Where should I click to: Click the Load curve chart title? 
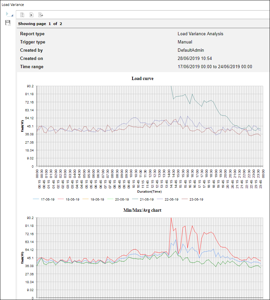(x=142, y=78)
